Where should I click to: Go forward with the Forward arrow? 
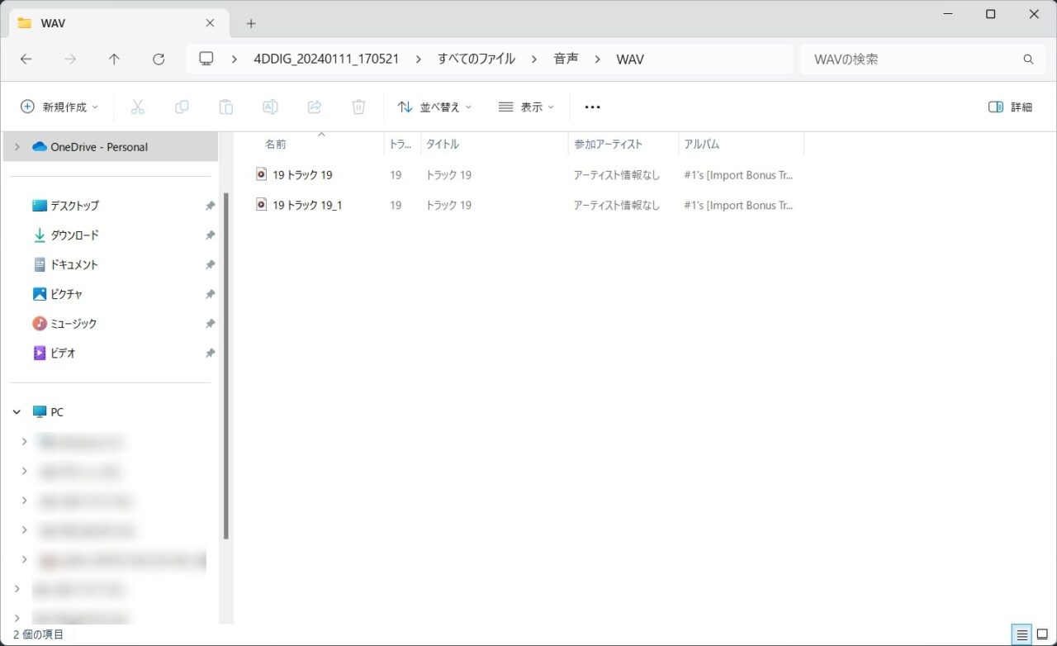point(71,59)
